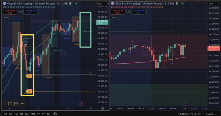Open the USD currency dropdown on 1h chart

[x=103, y=4]
